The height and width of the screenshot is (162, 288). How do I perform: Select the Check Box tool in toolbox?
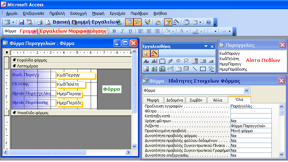pyautogui.click(x=186, y=61)
